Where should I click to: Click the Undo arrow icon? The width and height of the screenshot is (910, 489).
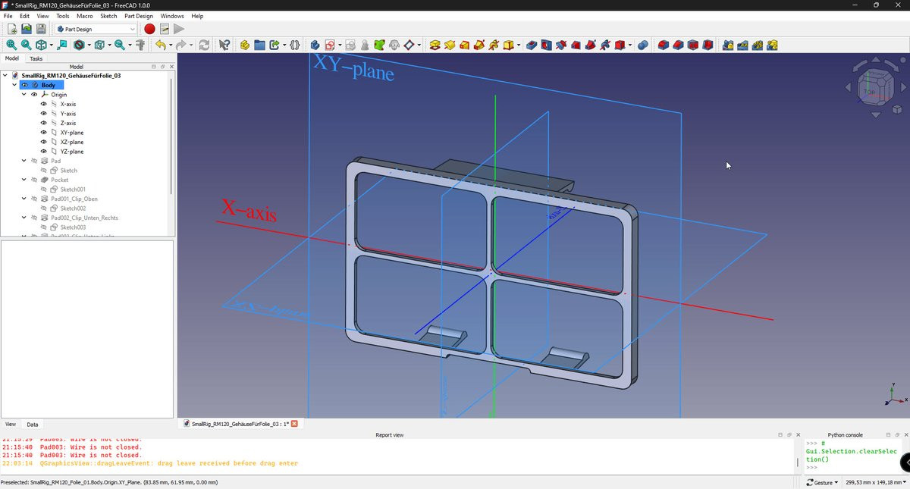(x=160, y=45)
